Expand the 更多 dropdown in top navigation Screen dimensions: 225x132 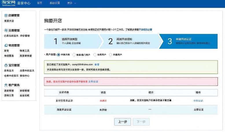coord(71,3)
